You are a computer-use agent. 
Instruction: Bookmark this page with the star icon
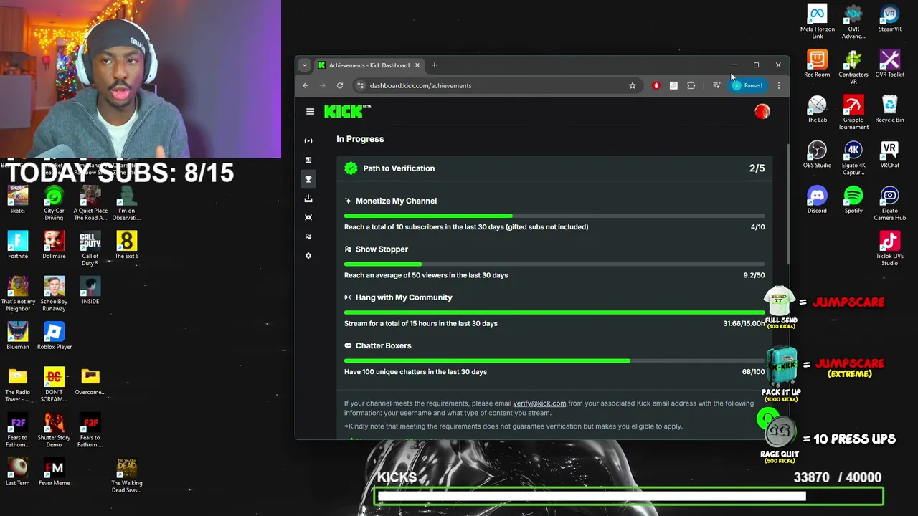(x=633, y=85)
